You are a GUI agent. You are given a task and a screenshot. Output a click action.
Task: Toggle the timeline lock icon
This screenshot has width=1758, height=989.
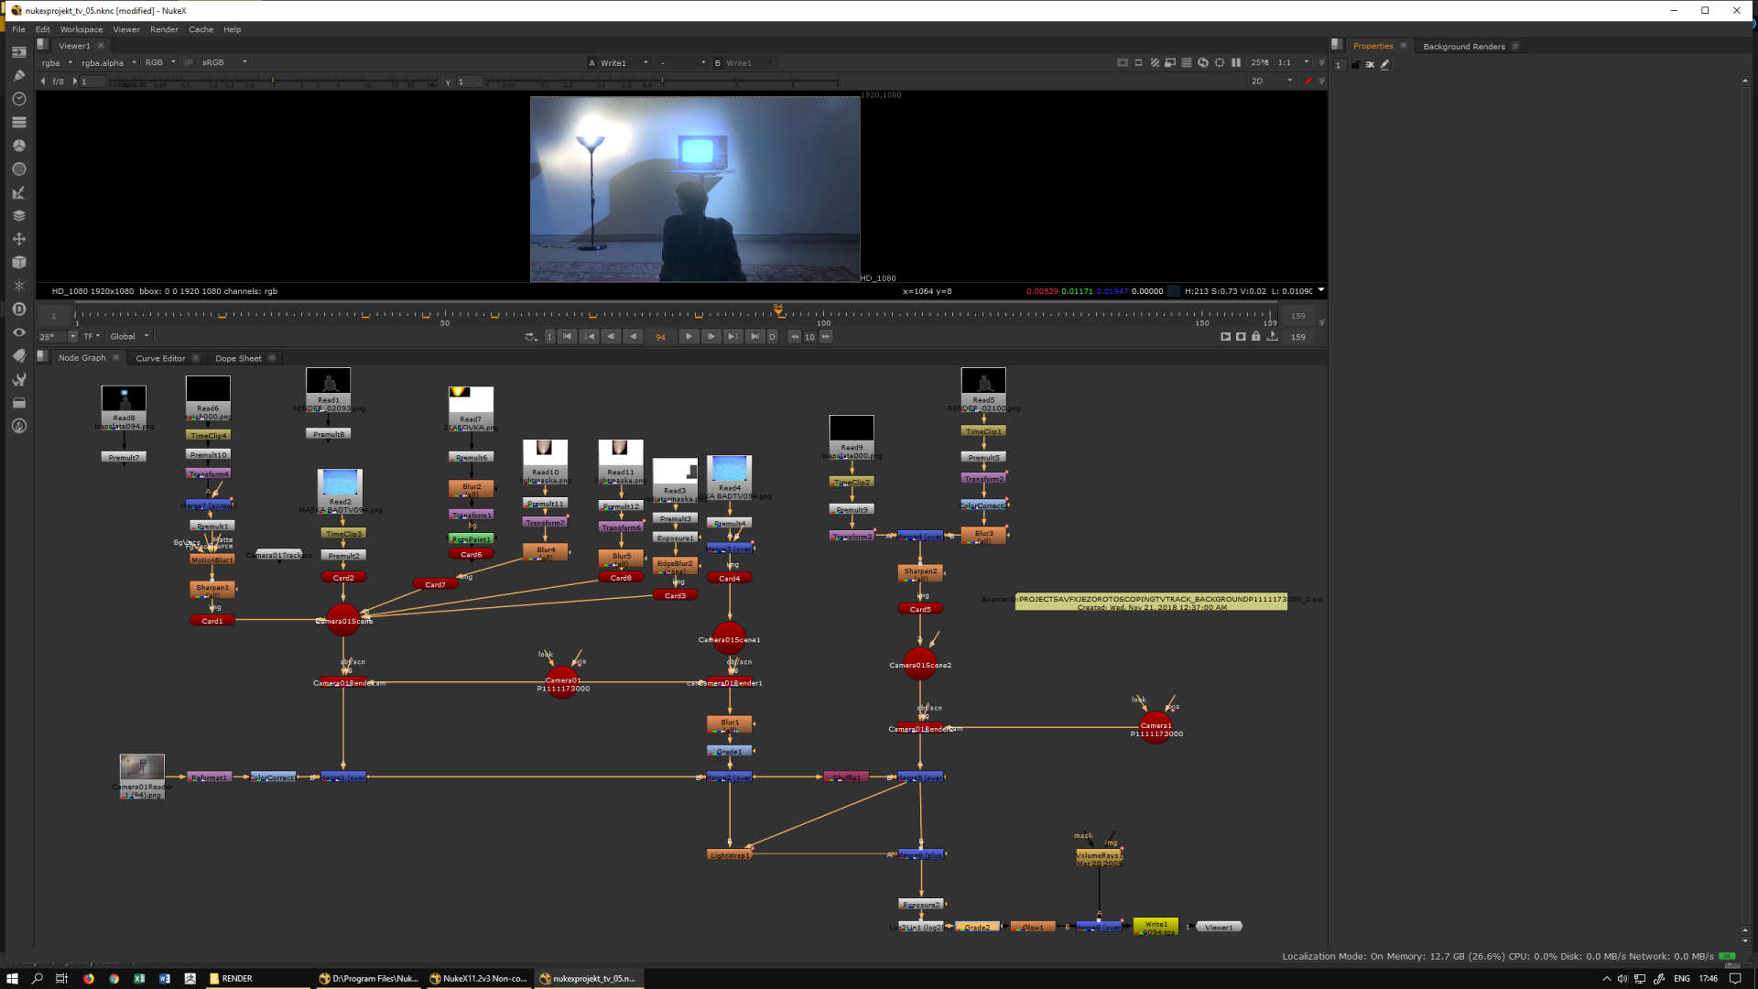click(x=1256, y=337)
